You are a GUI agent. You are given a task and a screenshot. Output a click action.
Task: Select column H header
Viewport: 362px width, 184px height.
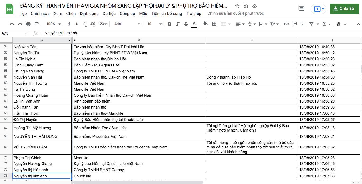pyautogui.click(x=252, y=40)
